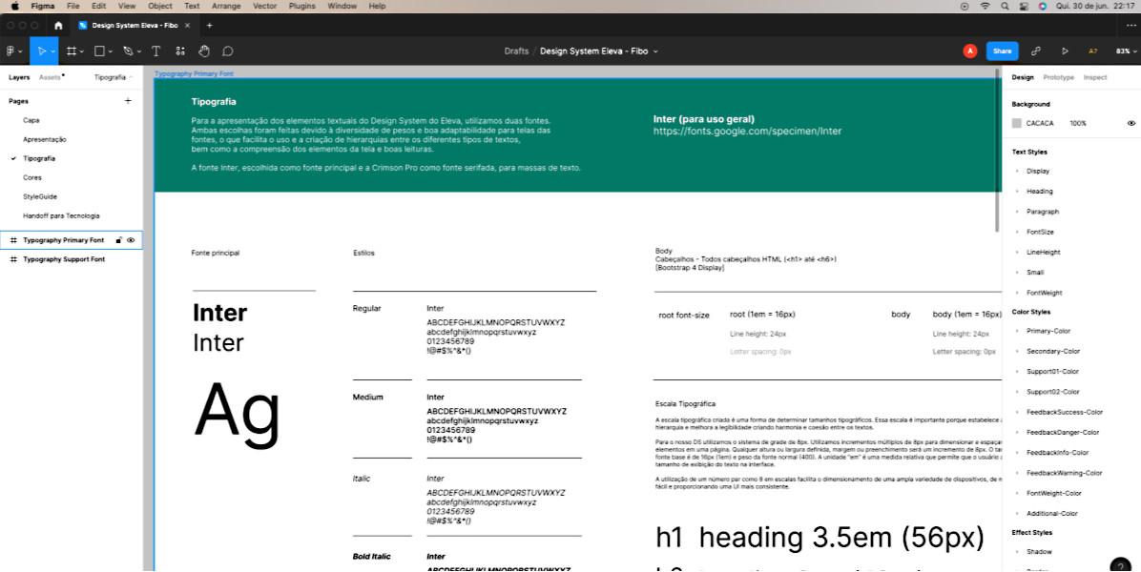The image size is (1141, 572).
Task: Select the Pen tool
Action: pyautogui.click(x=128, y=51)
